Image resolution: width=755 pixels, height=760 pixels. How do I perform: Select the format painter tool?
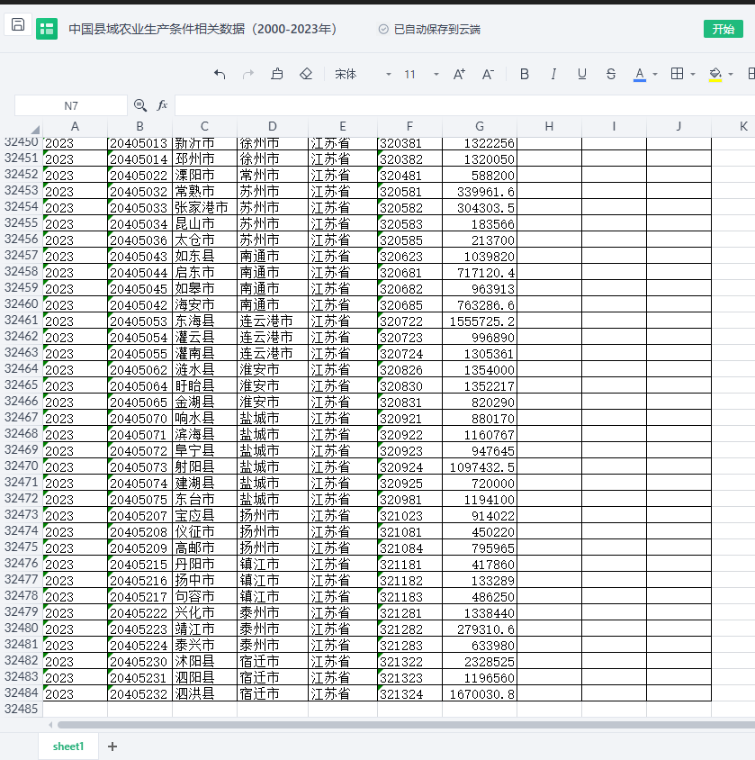tap(277, 74)
